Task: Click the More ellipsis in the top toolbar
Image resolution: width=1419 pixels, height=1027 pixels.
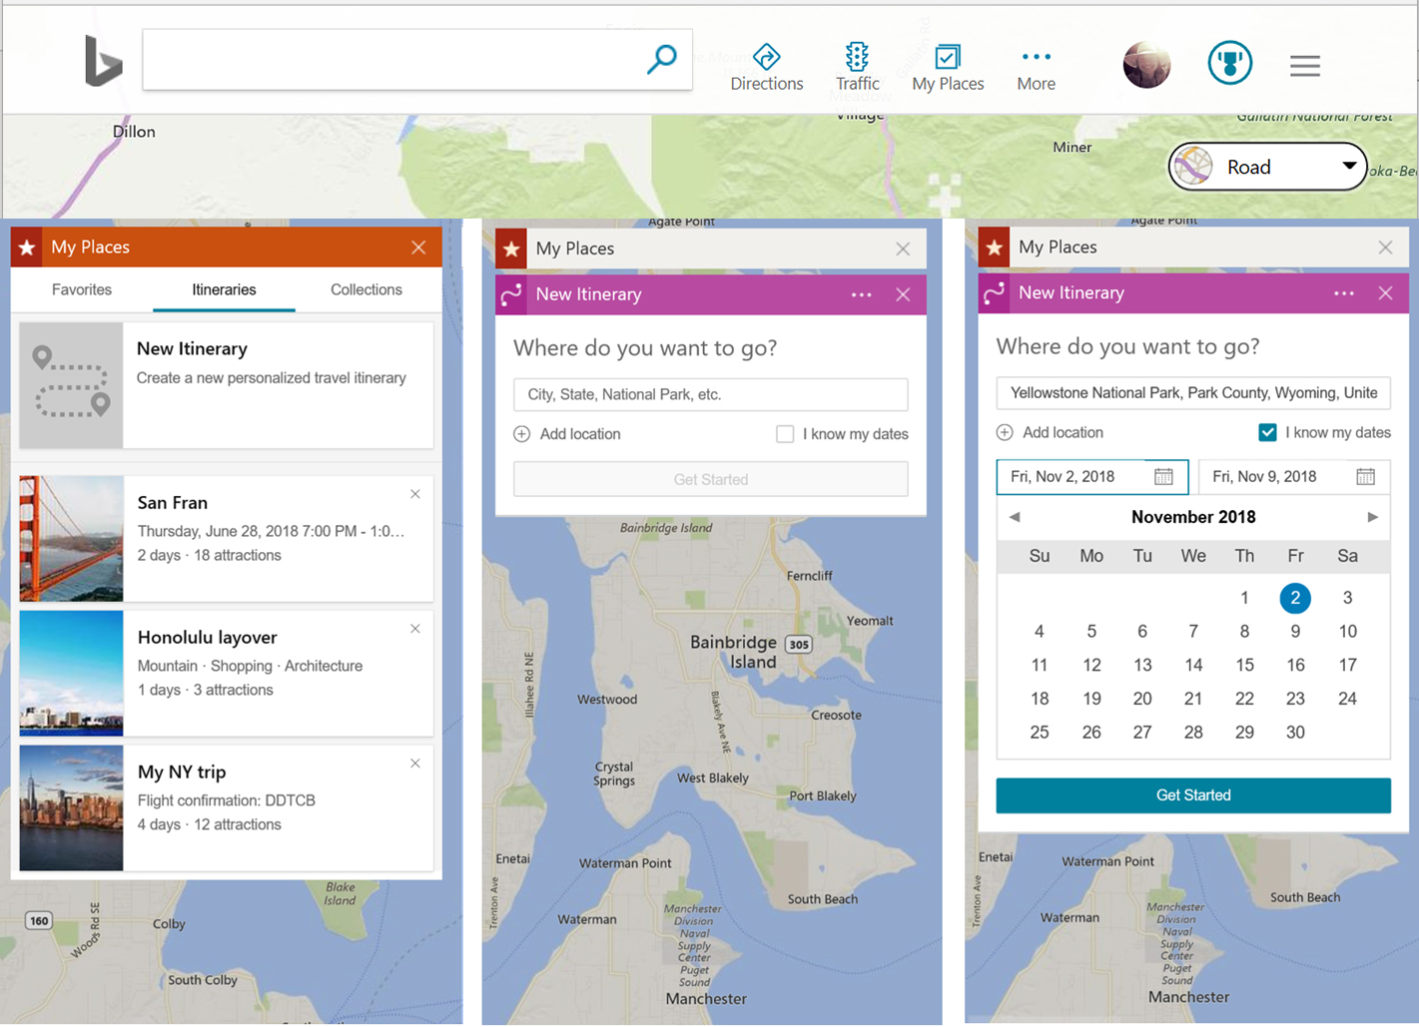Action: (x=1036, y=58)
